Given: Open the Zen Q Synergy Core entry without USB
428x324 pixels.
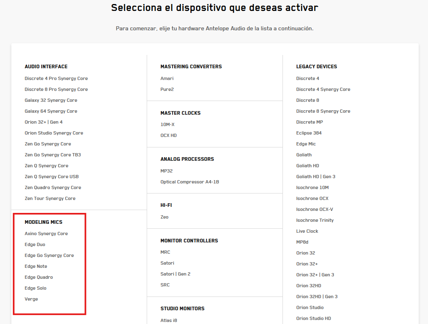Looking at the screenshot, I should [x=46, y=166].
